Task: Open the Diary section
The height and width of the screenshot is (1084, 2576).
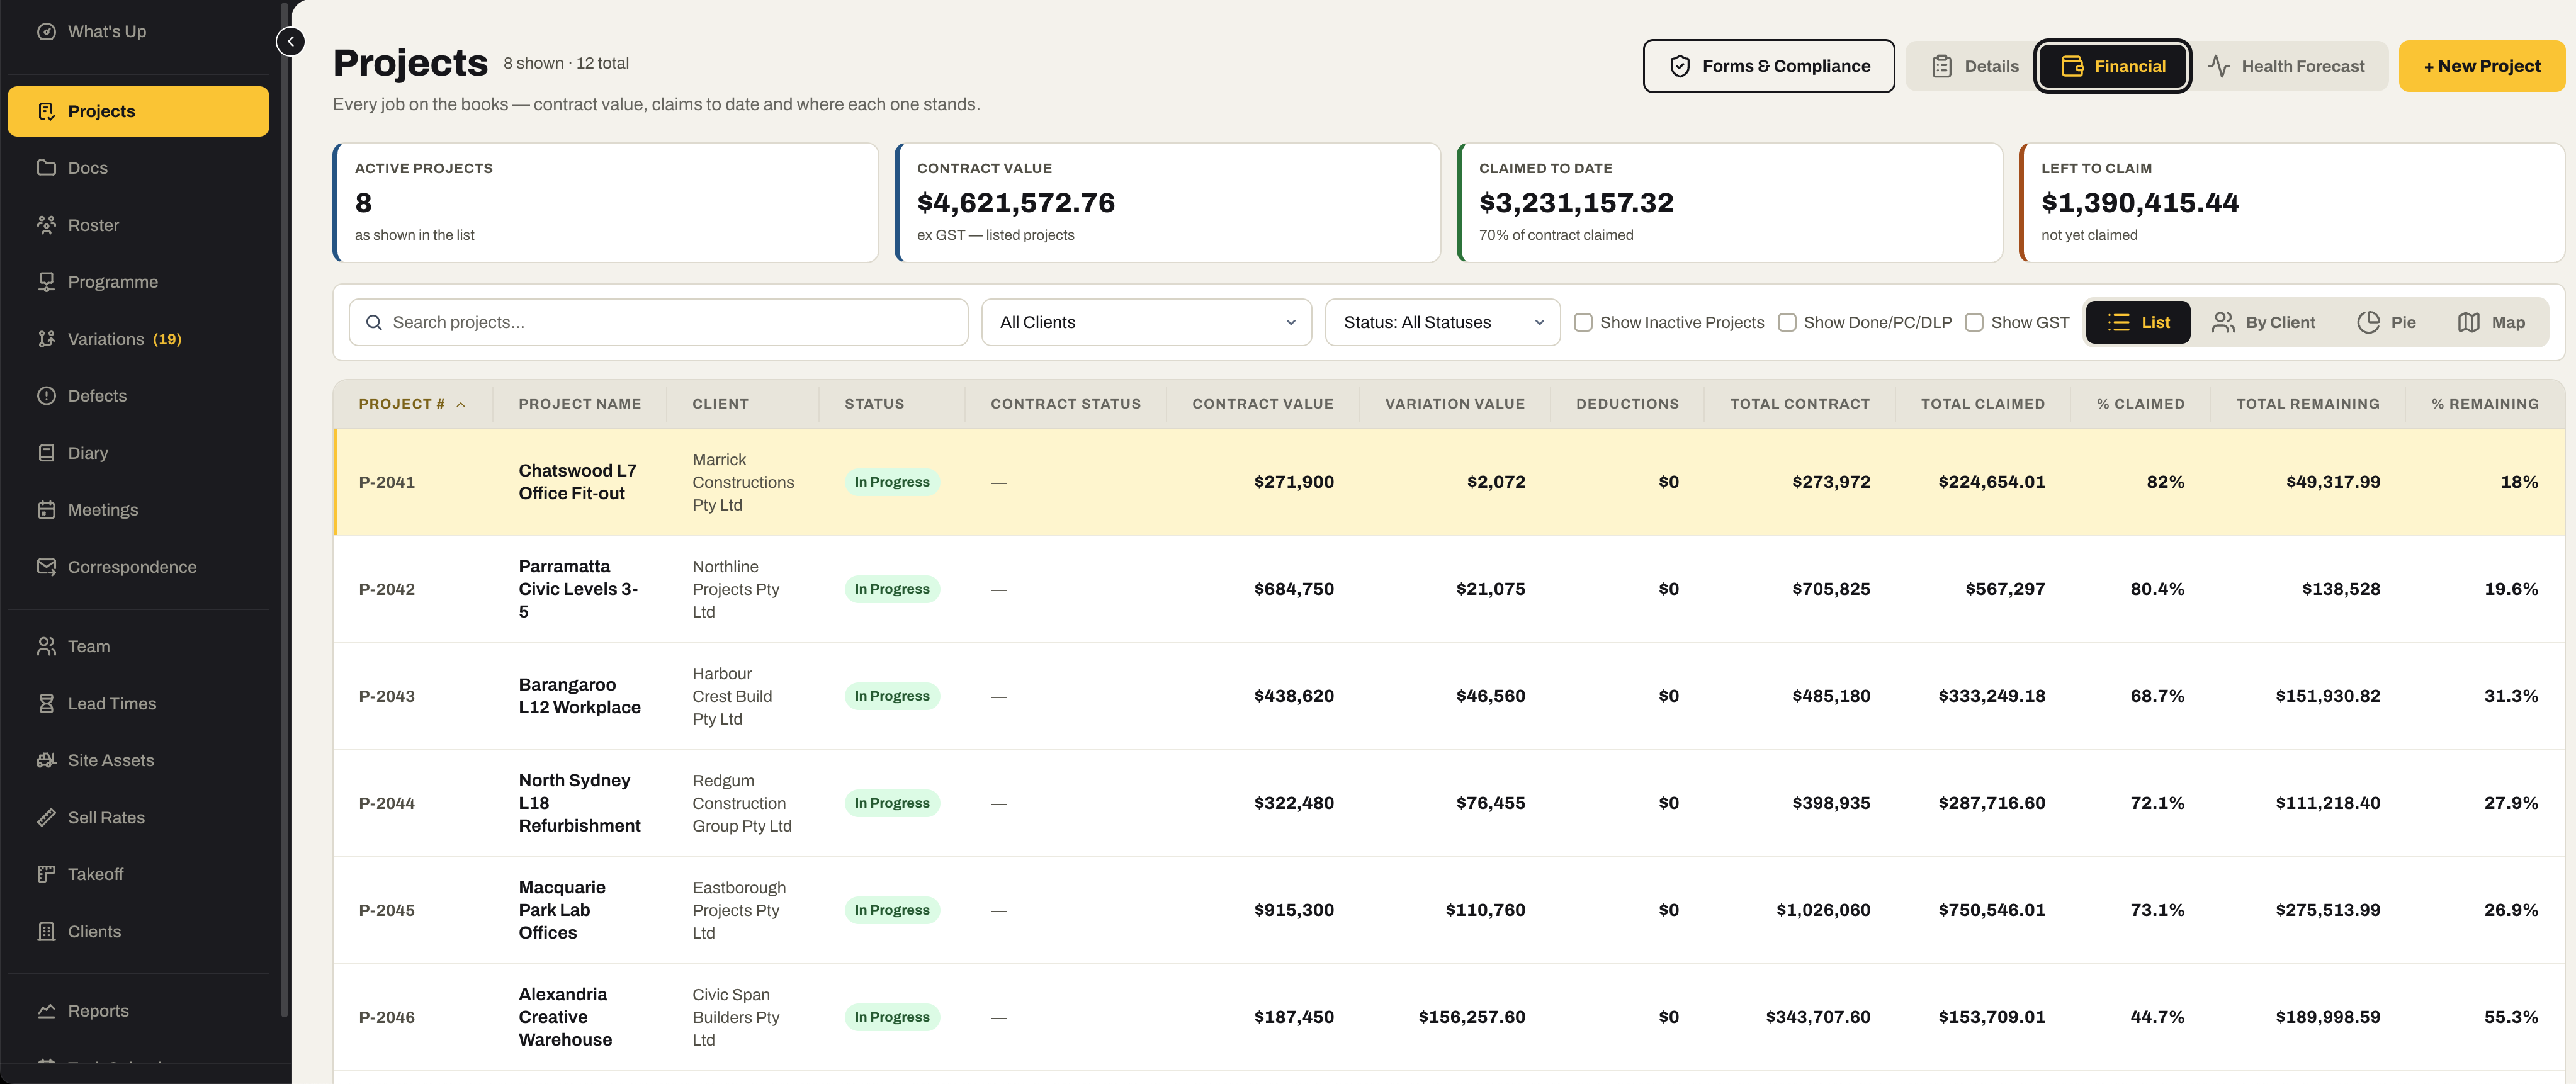Action: 138,453
